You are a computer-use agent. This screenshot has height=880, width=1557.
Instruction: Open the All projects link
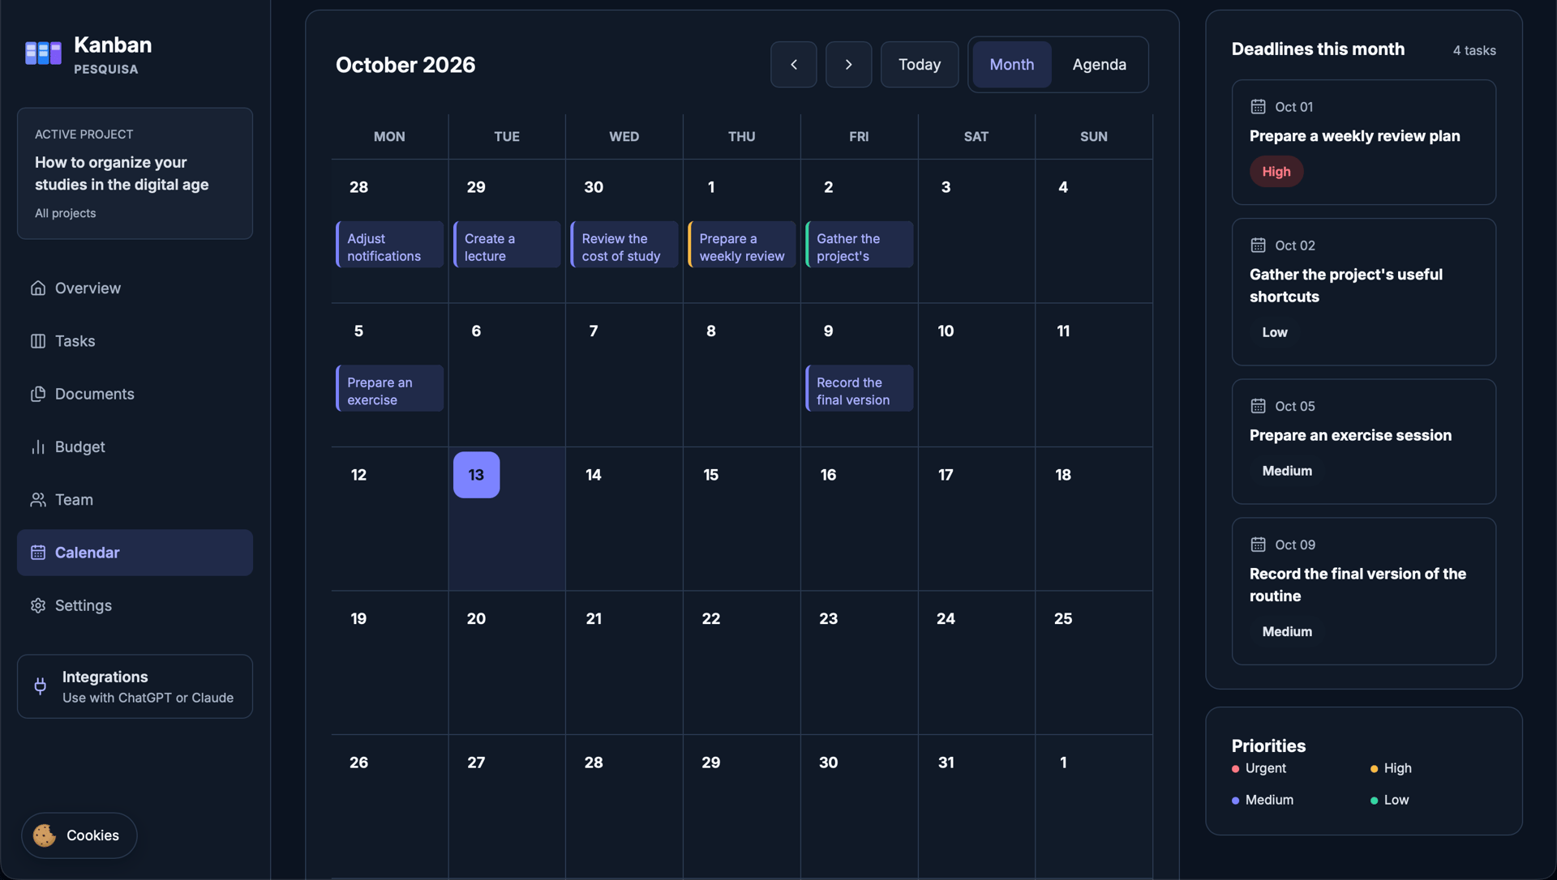click(x=65, y=213)
